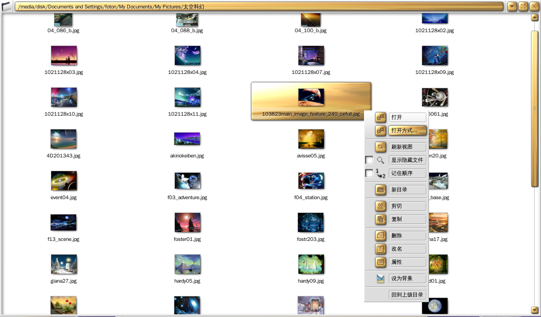
Task: Click the 04_088_b.jpg file name
Action: click(x=187, y=30)
